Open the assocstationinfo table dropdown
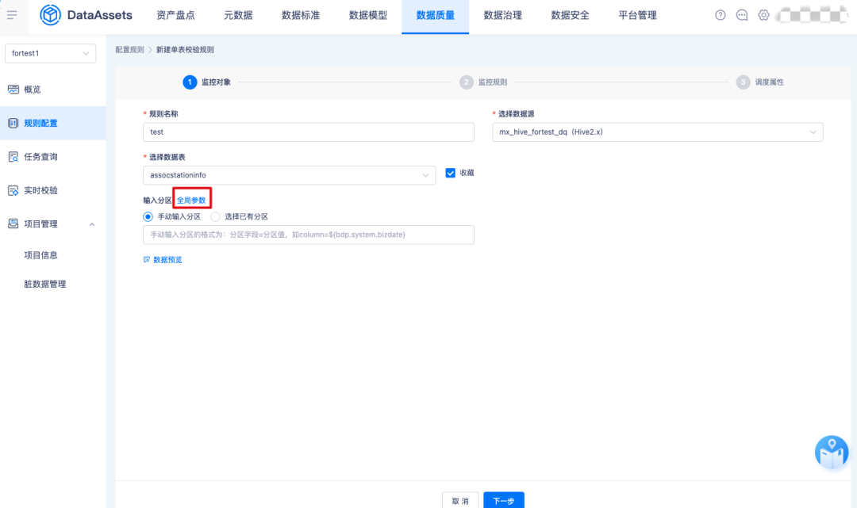This screenshot has width=857, height=508. 289,175
